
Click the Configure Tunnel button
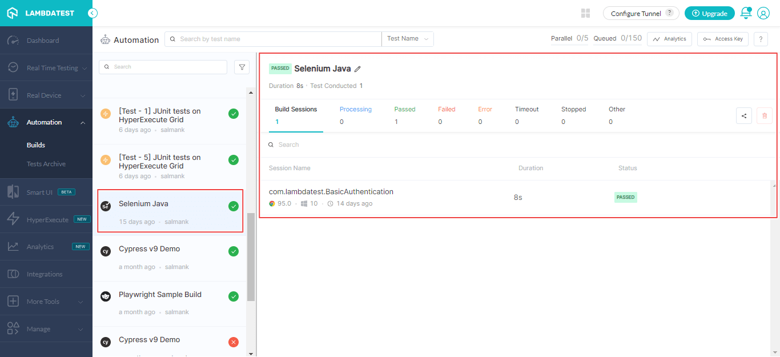[636, 13]
